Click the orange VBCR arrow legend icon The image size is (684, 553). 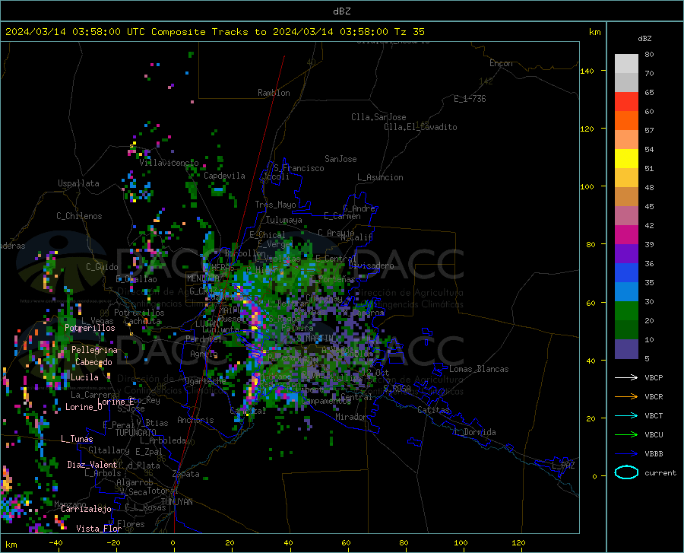pos(626,396)
